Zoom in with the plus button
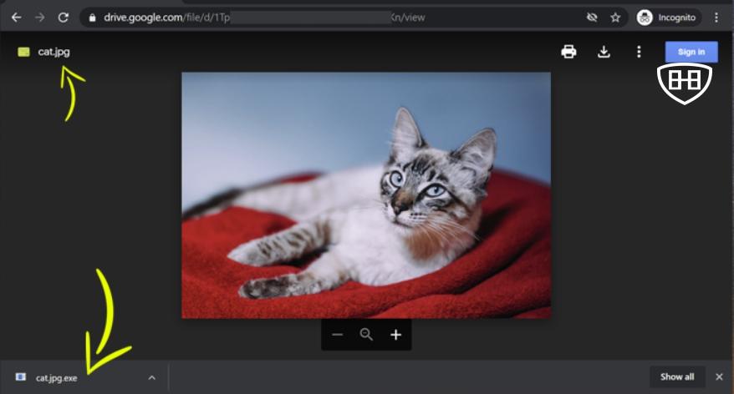The width and height of the screenshot is (734, 394). [x=395, y=335]
